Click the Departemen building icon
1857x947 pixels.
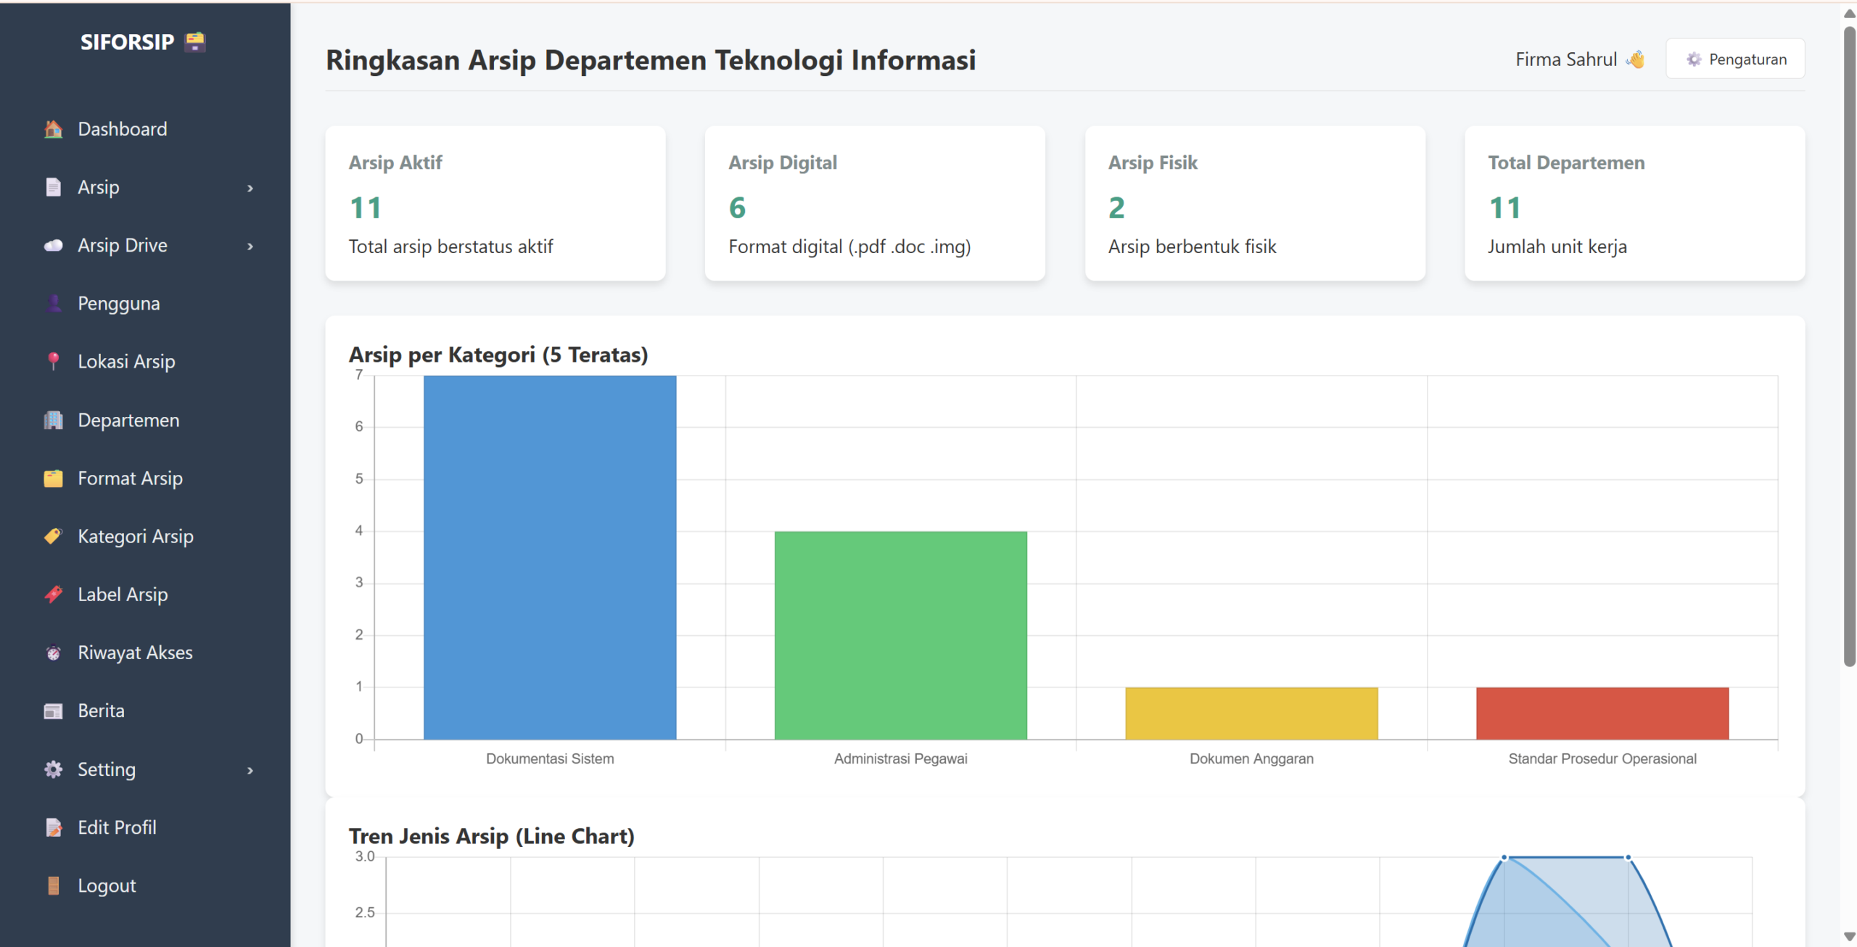pos(53,420)
